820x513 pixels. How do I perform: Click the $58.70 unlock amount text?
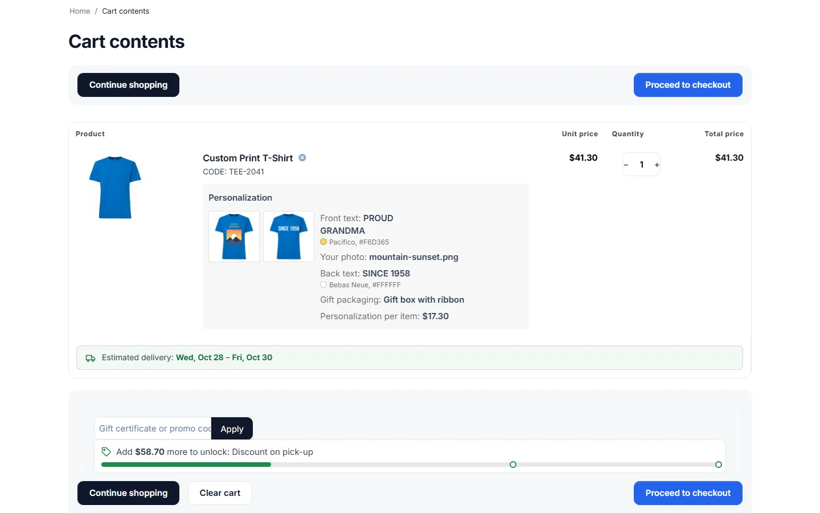[x=150, y=452]
